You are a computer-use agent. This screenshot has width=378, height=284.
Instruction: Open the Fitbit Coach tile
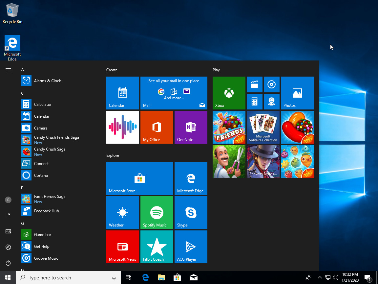[157, 247]
